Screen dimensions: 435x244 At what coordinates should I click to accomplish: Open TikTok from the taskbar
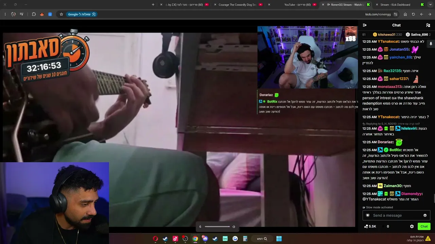[x=175, y=239]
